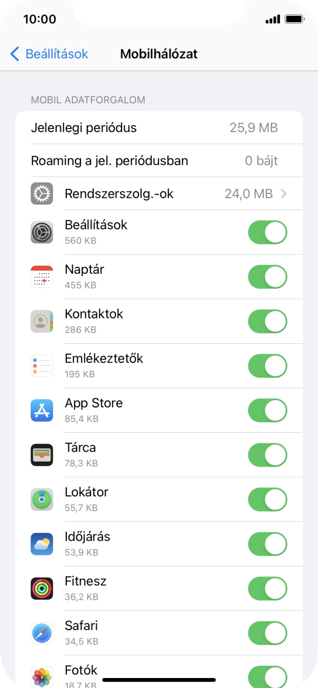Click the Időjárás weather icon

click(42, 544)
